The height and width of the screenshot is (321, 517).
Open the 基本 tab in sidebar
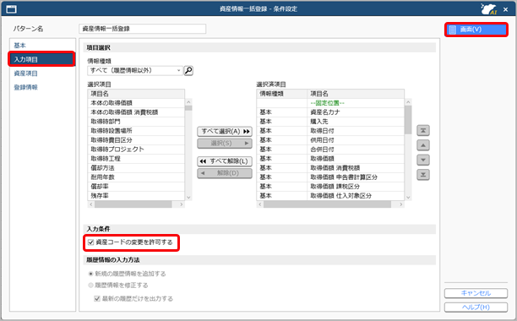42,46
